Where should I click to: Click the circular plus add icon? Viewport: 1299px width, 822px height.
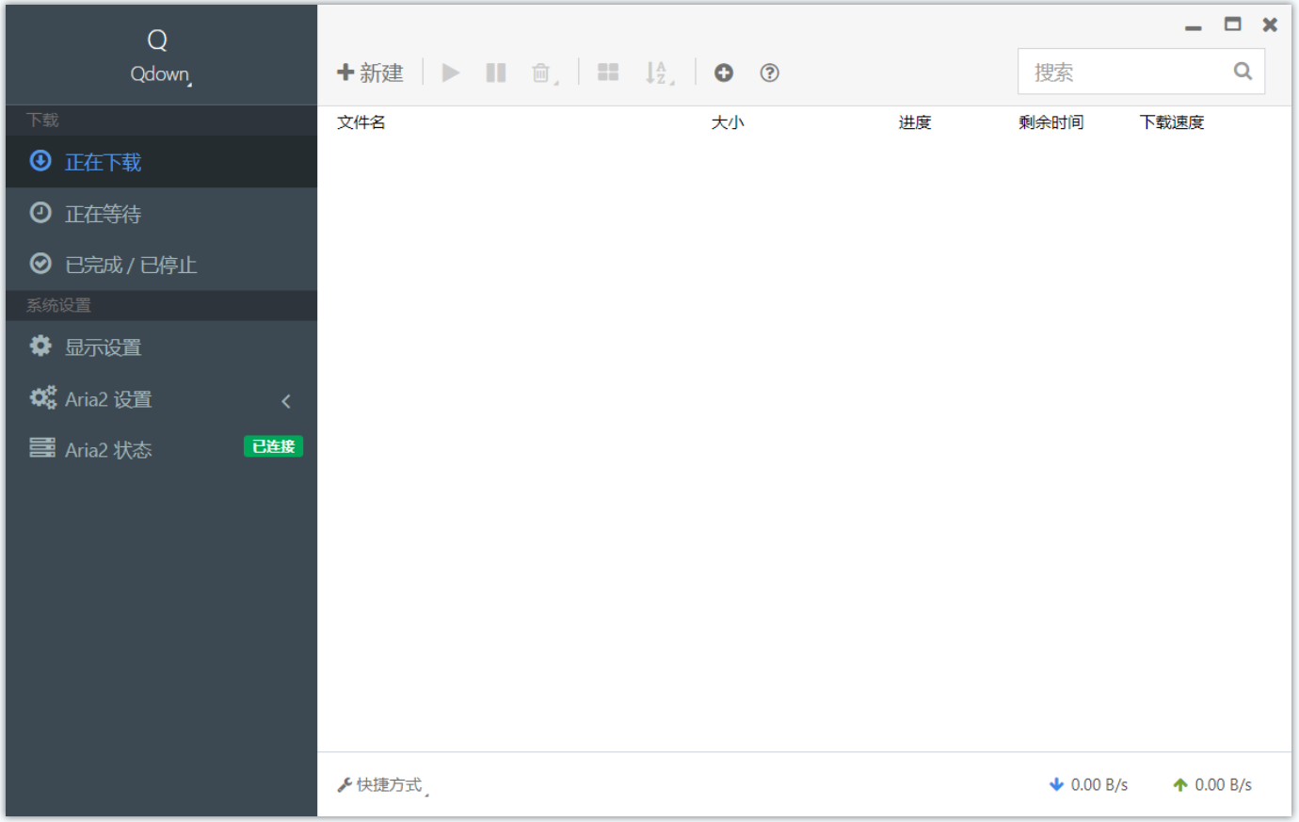click(723, 73)
